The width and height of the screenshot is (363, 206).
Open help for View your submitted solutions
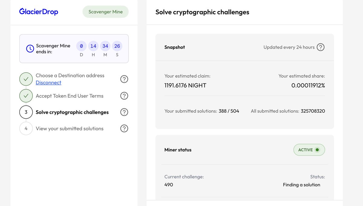124,128
